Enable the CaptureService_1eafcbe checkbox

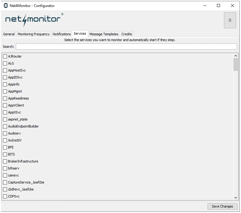tap(5, 182)
